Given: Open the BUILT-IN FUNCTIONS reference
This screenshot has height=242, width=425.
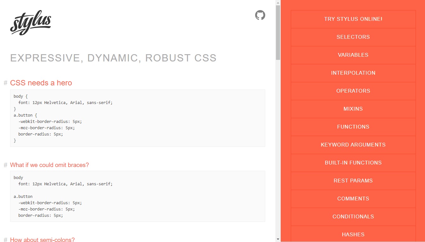Looking at the screenshot, I should point(353,163).
